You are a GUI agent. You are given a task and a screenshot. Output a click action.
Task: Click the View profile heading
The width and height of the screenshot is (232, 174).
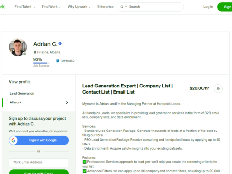pos(20,82)
